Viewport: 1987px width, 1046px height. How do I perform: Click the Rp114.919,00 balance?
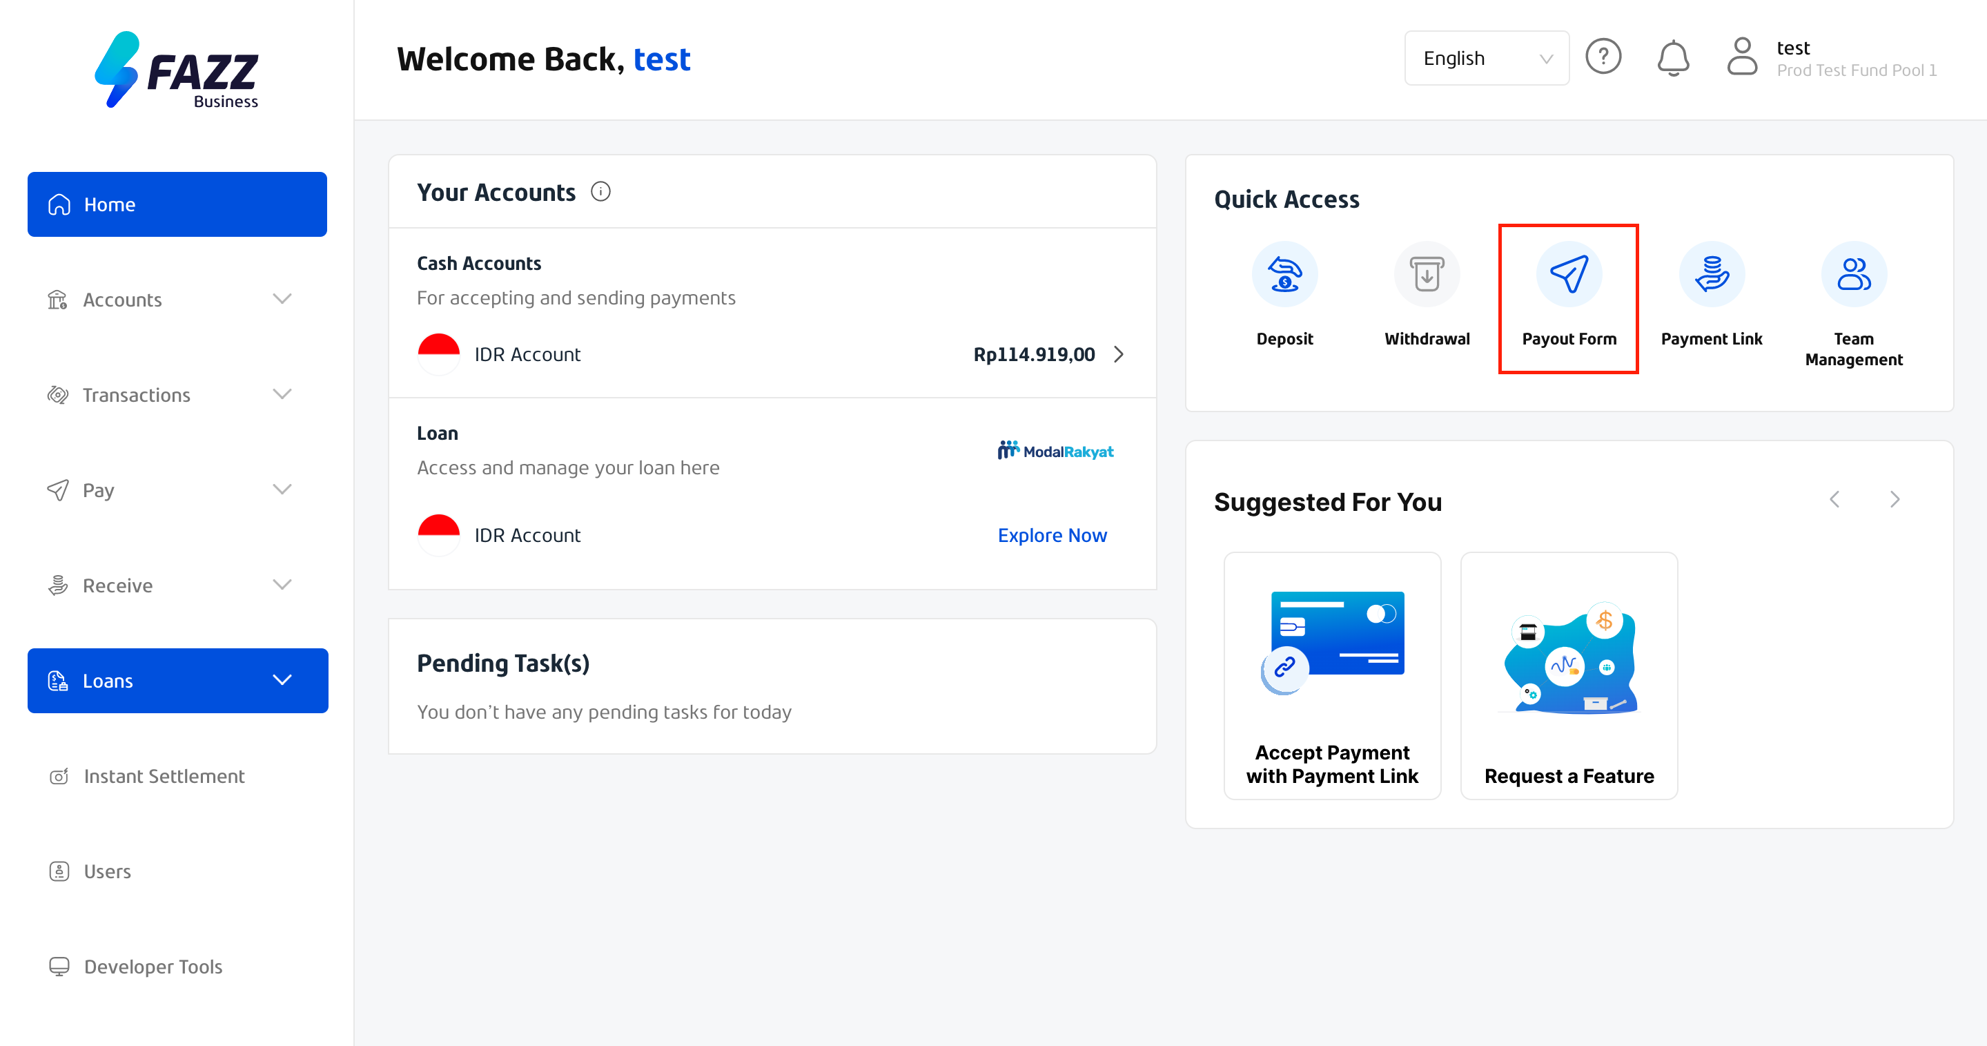[x=1034, y=354]
